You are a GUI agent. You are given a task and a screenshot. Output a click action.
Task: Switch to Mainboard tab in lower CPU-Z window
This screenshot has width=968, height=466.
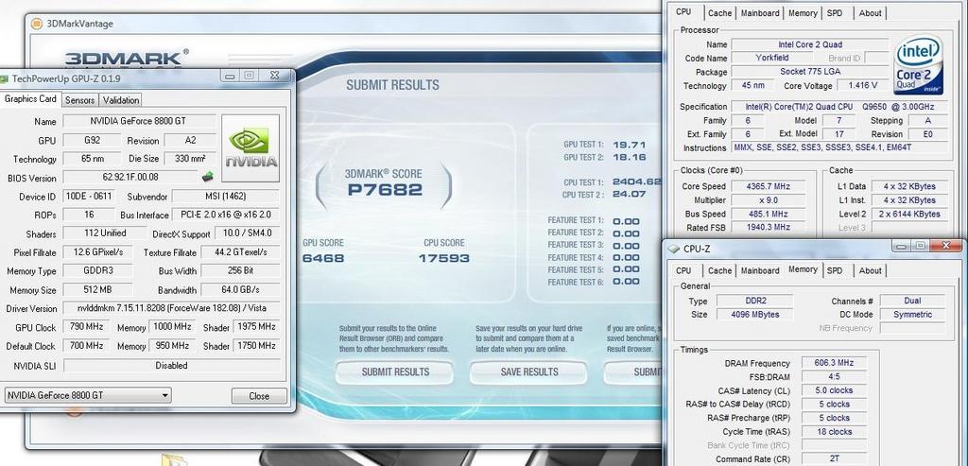click(x=760, y=271)
